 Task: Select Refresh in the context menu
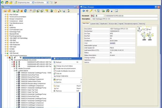[x=67, y=62]
